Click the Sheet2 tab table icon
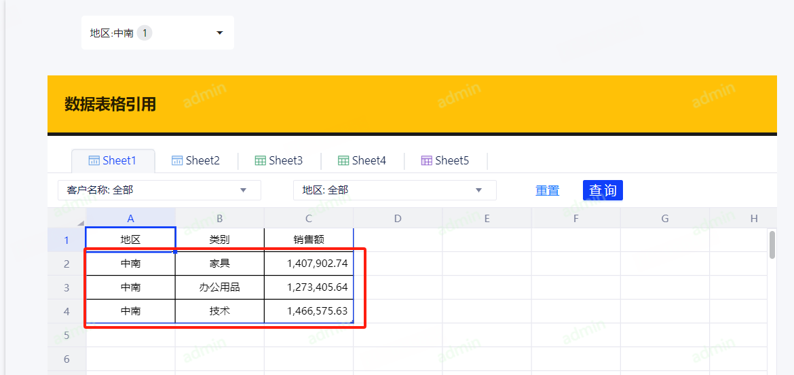Image resolution: width=794 pixels, height=375 pixels. pos(177,161)
